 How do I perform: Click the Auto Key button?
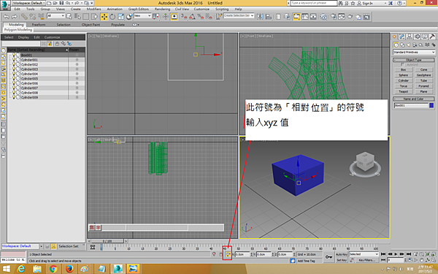click(x=342, y=254)
